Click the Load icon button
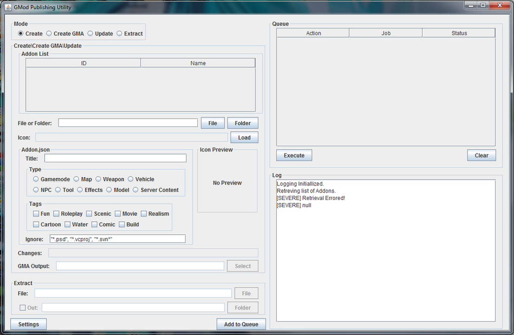514x335 pixels. click(x=244, y=137)
